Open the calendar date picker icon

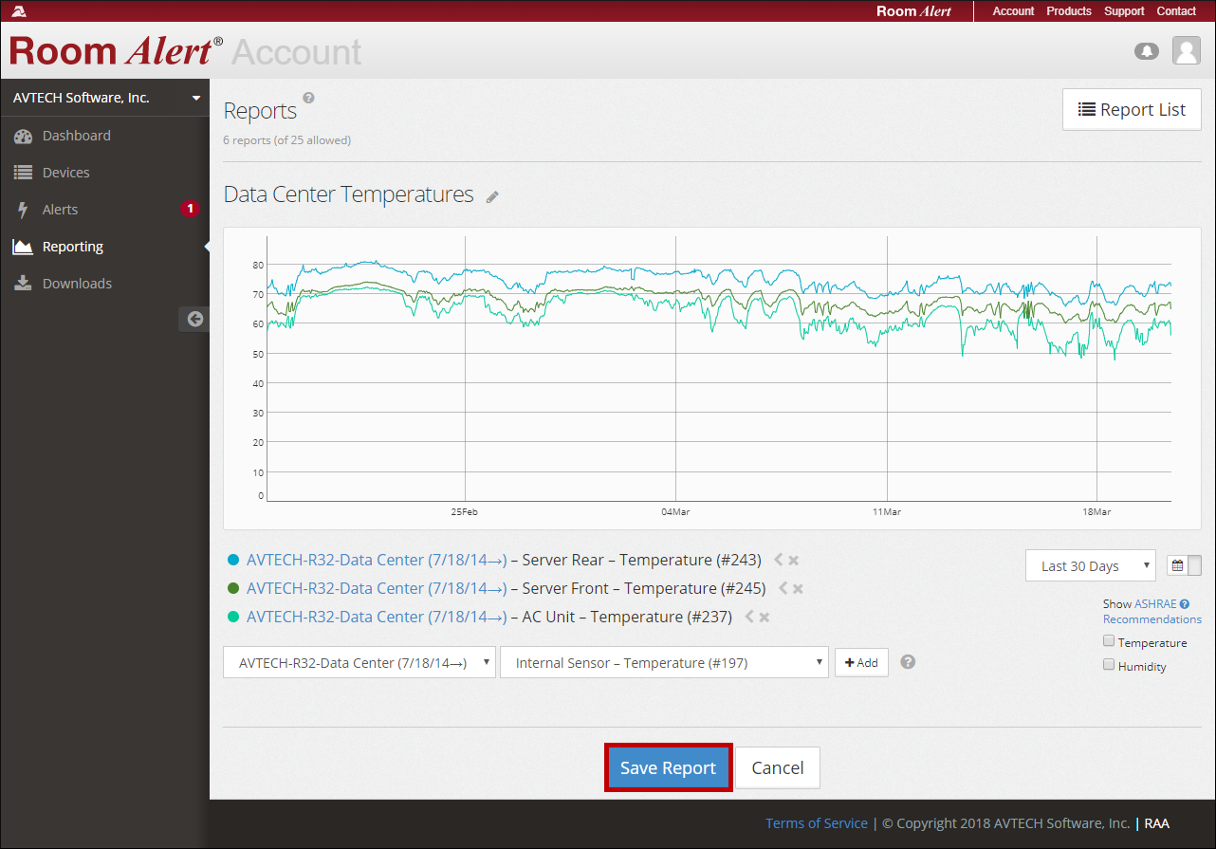click(x=1177, y=565)
